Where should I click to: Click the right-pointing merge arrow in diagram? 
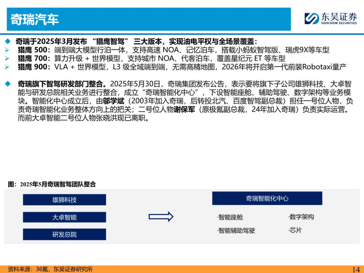161,217
